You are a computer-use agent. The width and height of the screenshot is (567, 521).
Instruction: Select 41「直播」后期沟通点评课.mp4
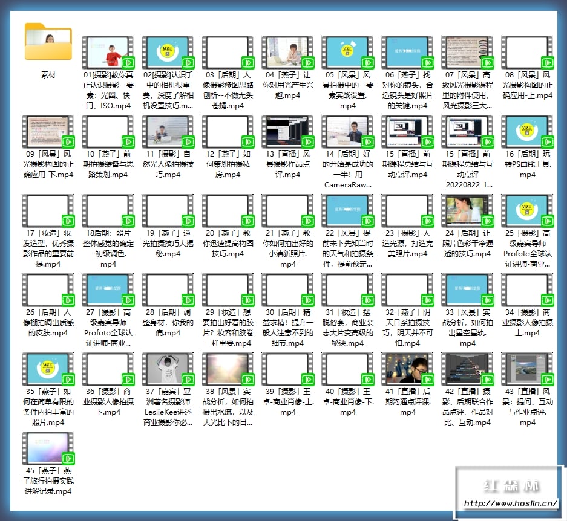coord(407,369)
